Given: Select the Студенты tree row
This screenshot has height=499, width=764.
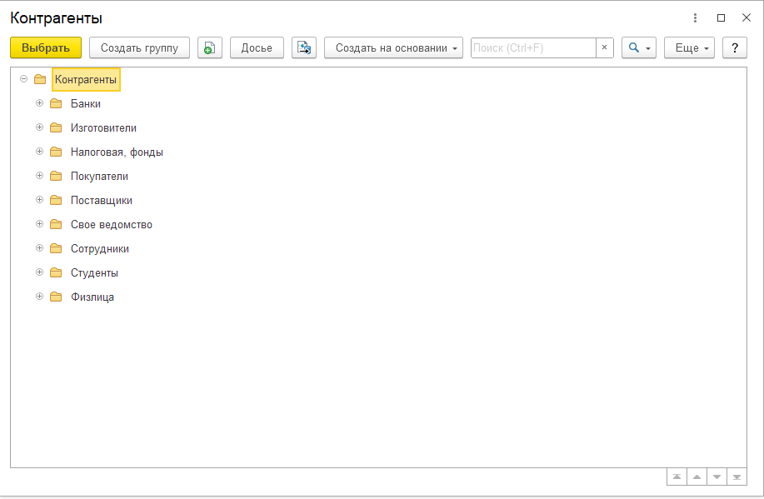Looking at the screenshot, I should [94, 272].
